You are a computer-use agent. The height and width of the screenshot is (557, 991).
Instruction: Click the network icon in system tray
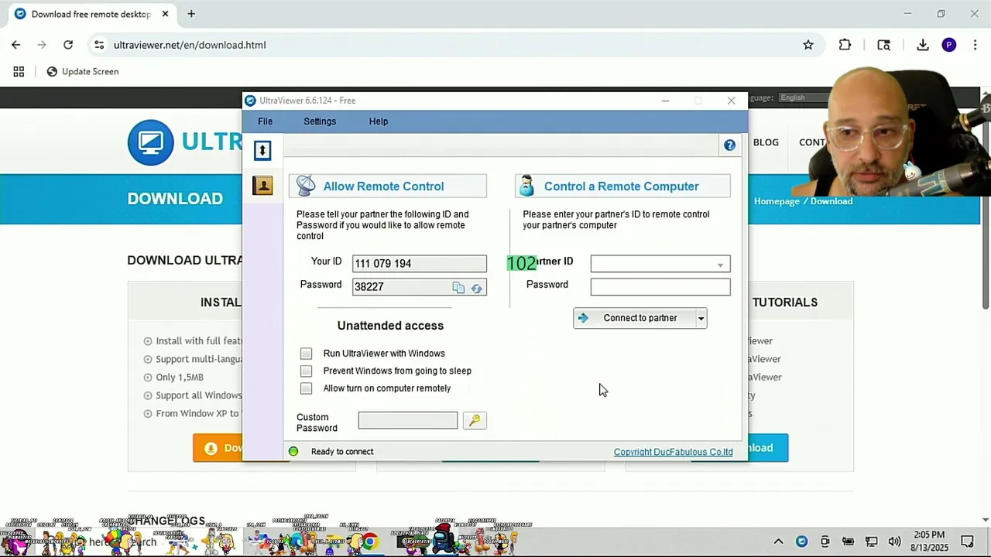871,542
